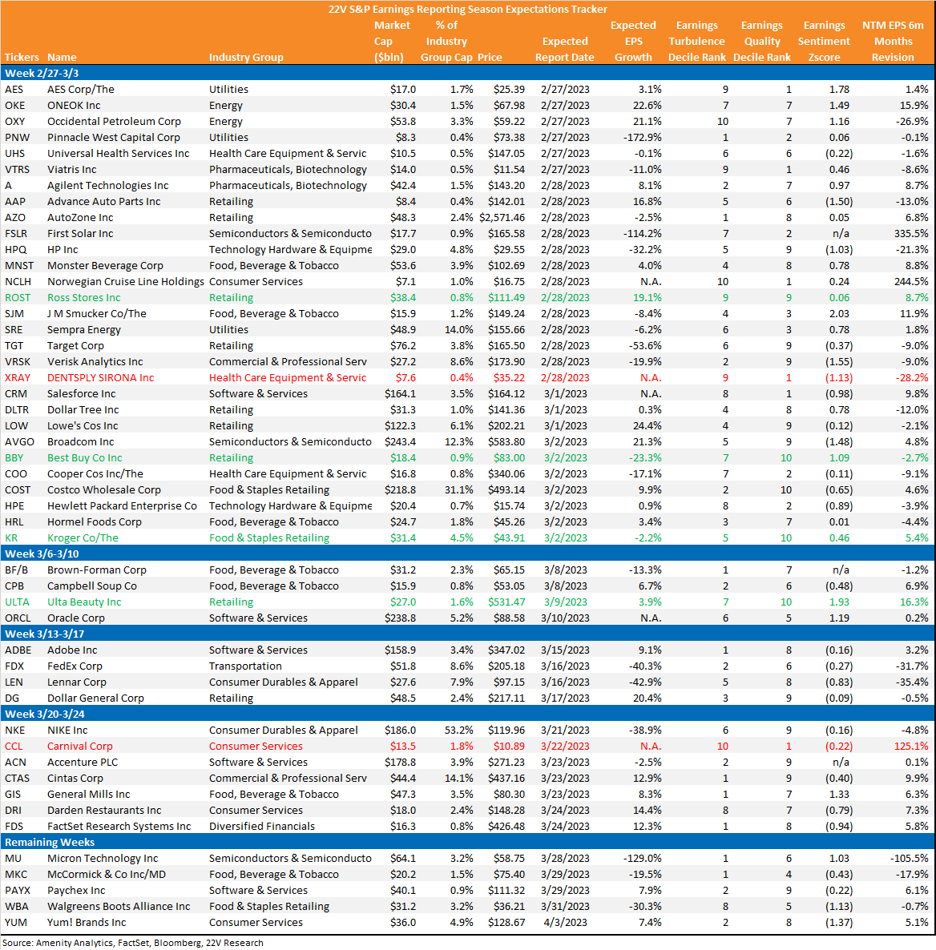936x950 pixels.
Task: Select 'Micron Technology Inc' name
Action: pos(103,859)
